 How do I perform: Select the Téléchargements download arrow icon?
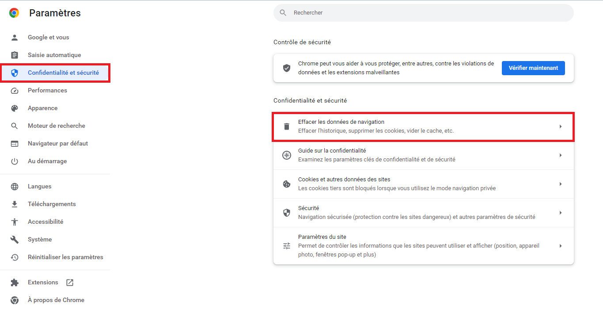coord(15,204)
